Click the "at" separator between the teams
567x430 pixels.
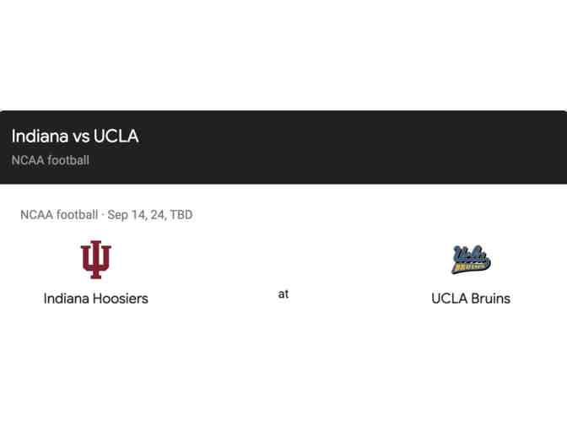283,294
